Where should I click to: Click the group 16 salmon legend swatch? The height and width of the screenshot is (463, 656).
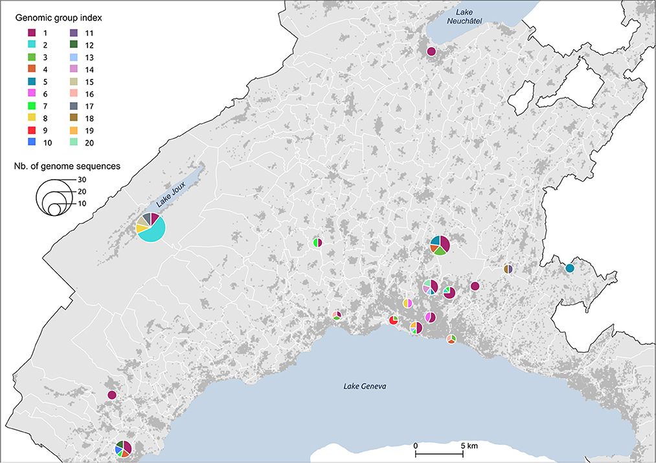tap(74, 94)
